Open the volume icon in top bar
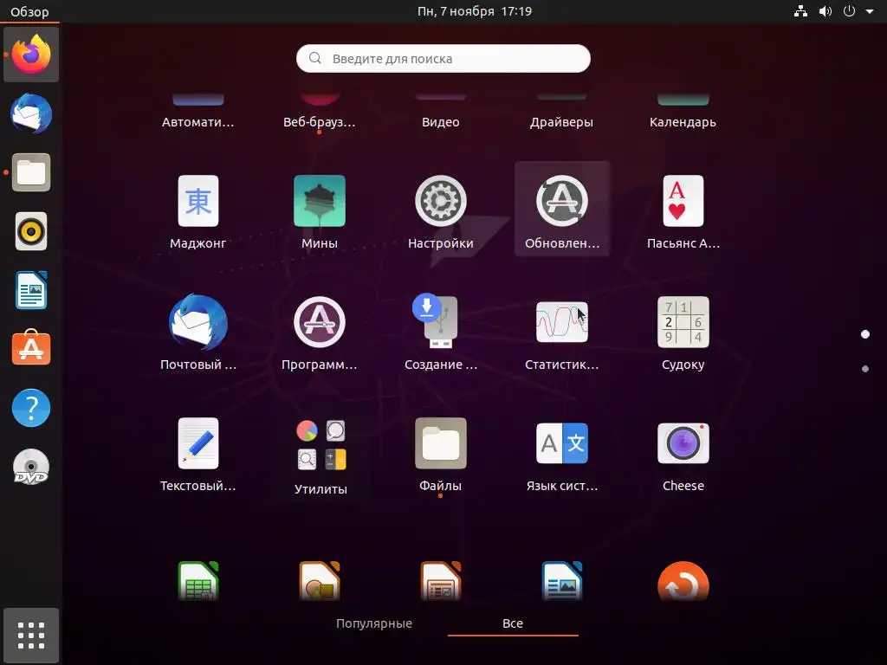887x665 pixels. (x=825, y=11)
